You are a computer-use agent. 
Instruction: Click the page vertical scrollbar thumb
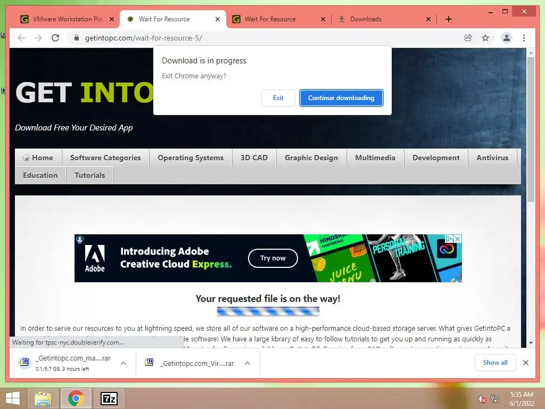pos(531,129)
